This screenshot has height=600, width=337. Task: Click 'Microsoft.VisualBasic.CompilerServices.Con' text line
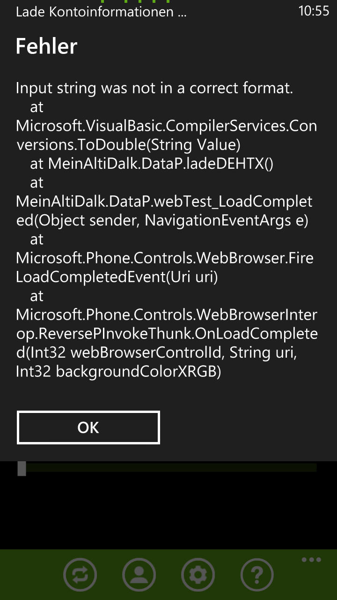coord(166,126)
